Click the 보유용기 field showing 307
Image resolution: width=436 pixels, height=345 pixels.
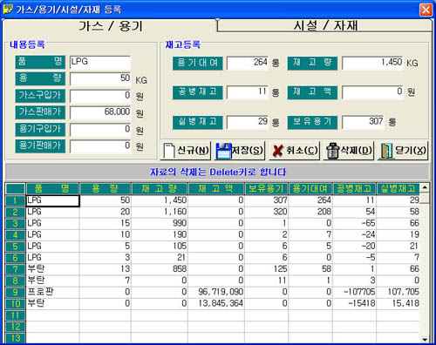point(363,122)
